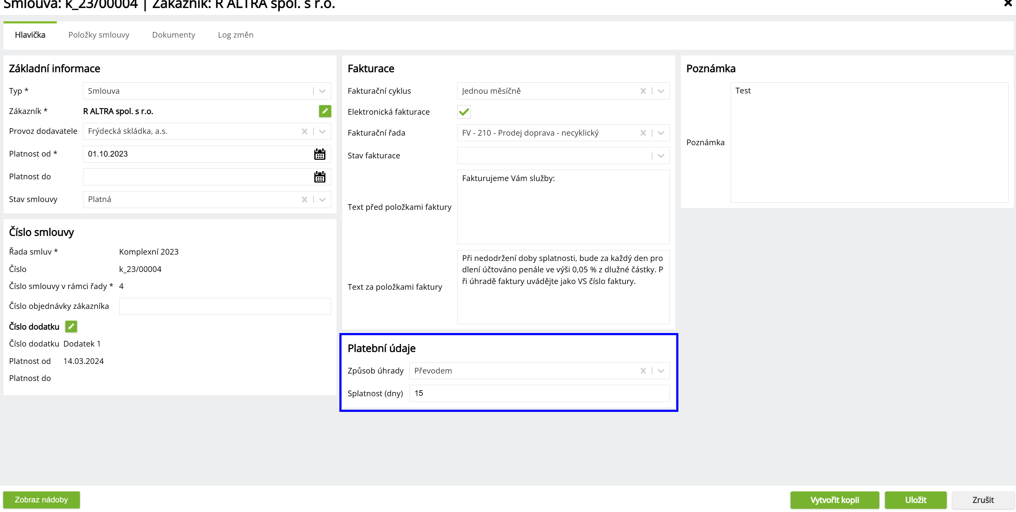Image resolution: width=1016 pixels, height=512 pixels.
Task: Open the Platnost do calendar picker
Action: click(319, 177)
